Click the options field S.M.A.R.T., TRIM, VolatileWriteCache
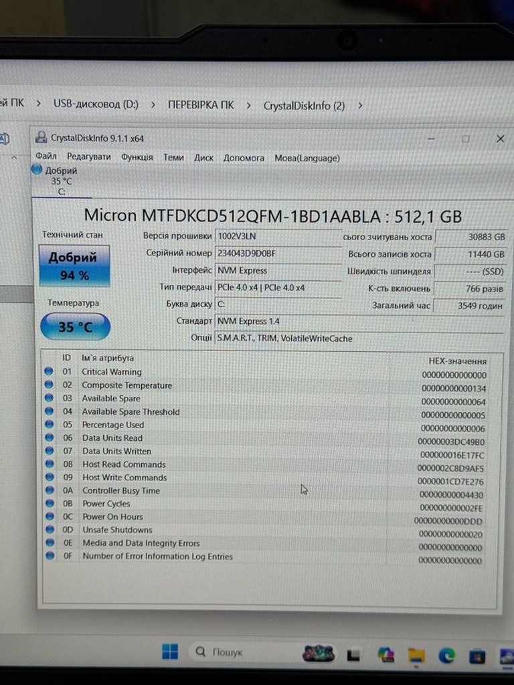Viewport: 514px width, 685px height. [360, 338]
